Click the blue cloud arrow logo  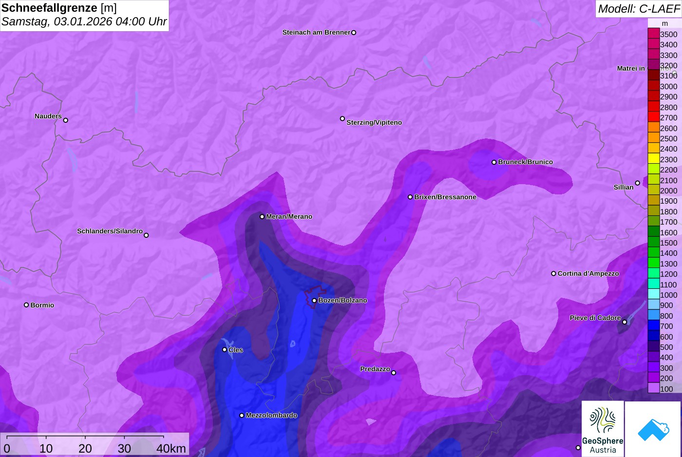pyautogui.click(x=653, y=429)
